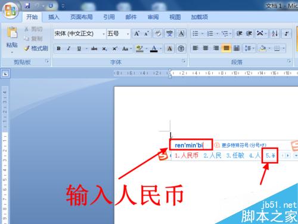Click the character border A icon

[x=181, y=33]
